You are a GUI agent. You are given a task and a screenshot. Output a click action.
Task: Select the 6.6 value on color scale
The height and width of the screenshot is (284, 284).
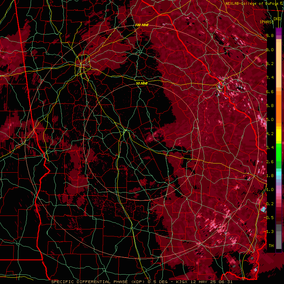270,92
